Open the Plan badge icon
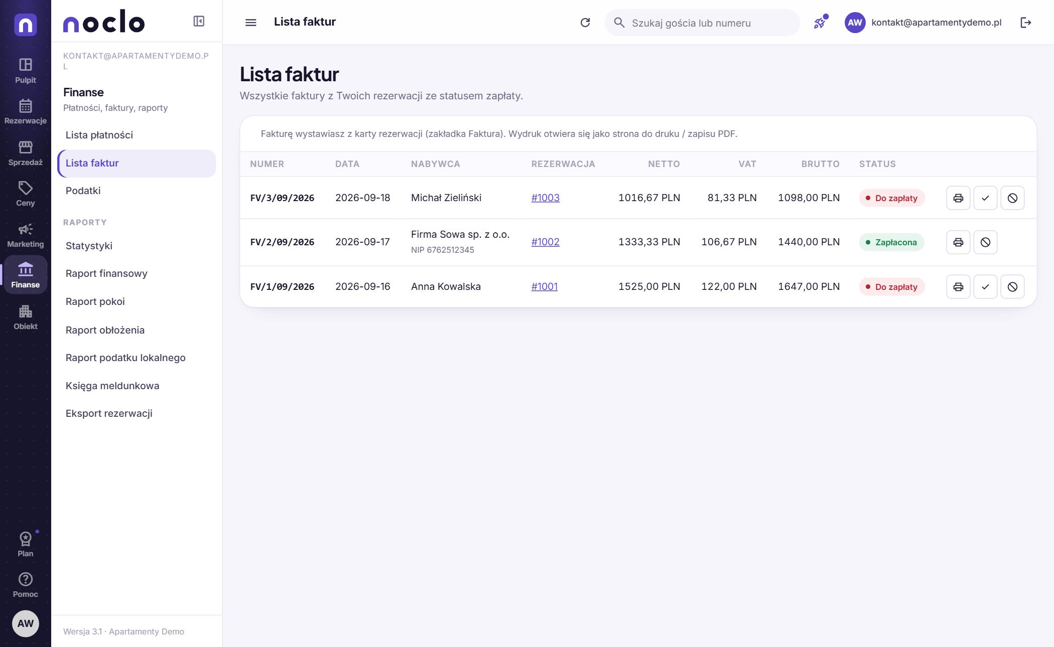The height and width of the screenshot is (647, 1054). tap(25, 545)
